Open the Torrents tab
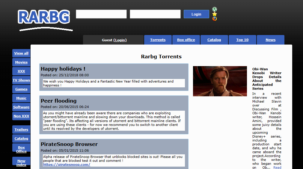Image resolution: width=303 pixels, height=169 pixels. point(158,40)
